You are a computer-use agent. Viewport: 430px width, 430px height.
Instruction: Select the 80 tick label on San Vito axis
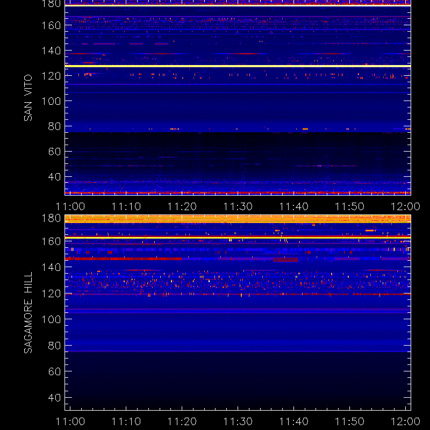point(54,126)
